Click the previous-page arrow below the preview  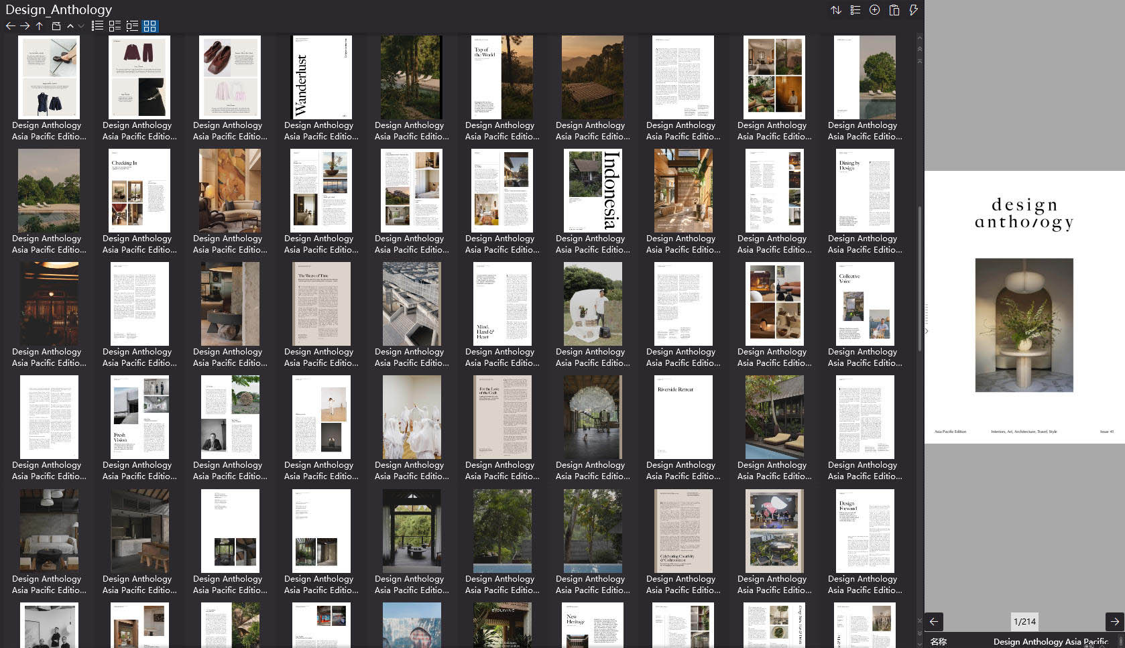click(933, 622)
